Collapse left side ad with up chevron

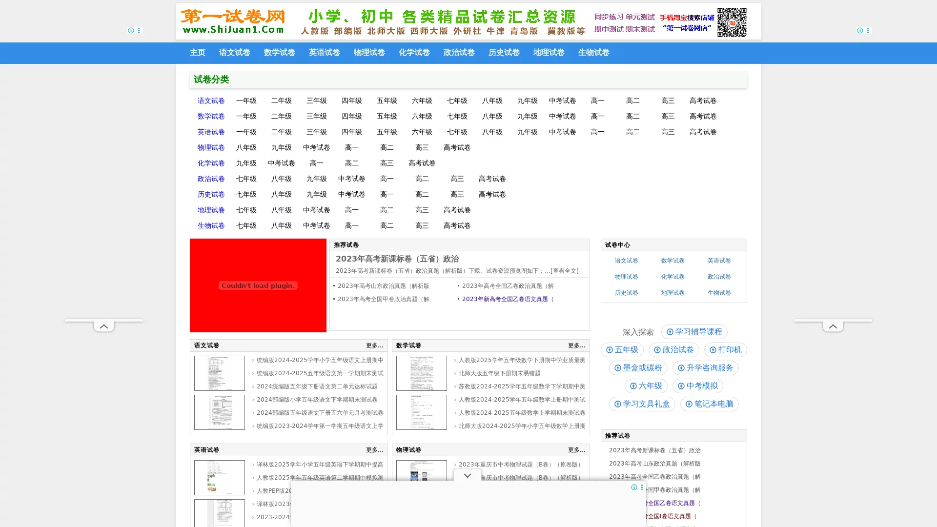(104, 326)
